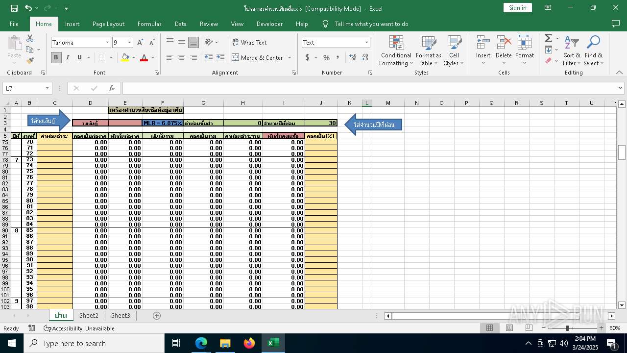Screen dimensions: 627x353
Task: Open the Fill Color dropdown arrow
Action: coord(134,57)
